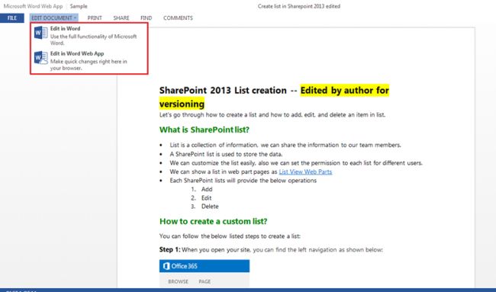This screenshot has width=496, height=292.
Task: Open the List View Web Parts link
Action: coord(305,172)
